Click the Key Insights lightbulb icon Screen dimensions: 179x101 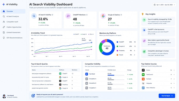[143, 14]
